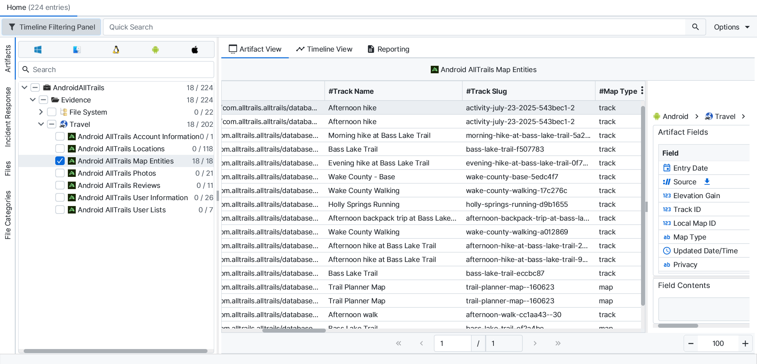Open the Timeline Filtering Panel
The height and width of the screenshot is (364, 757).
pos(52,27)
